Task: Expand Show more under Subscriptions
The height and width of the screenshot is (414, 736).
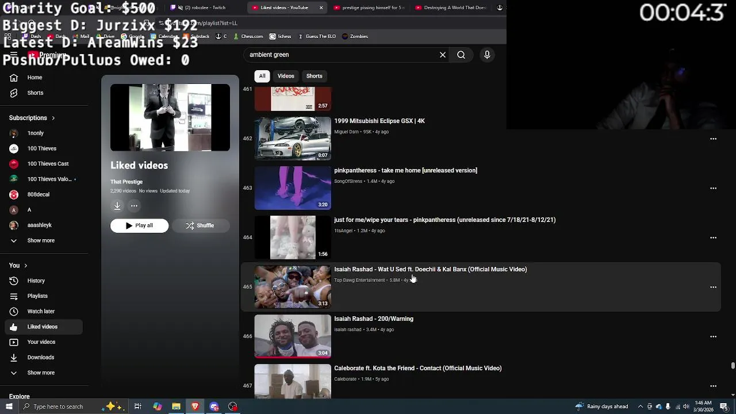Action: pos(44,240)
